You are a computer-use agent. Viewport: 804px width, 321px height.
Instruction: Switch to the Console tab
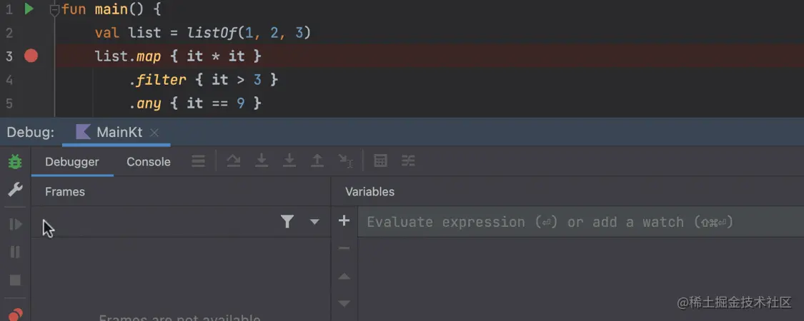[x=149, y=162]
